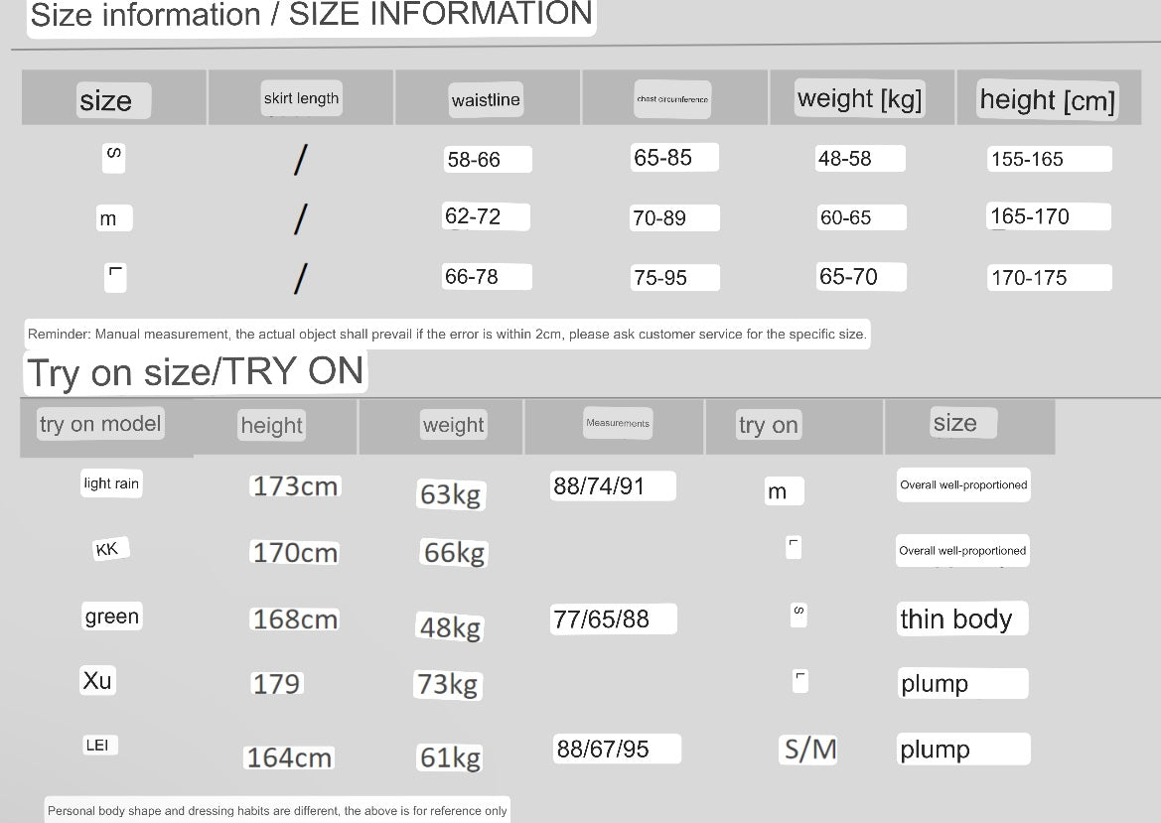1161x823 pixels.
Task: Click the Size information title
Action: tap(311, 14)
